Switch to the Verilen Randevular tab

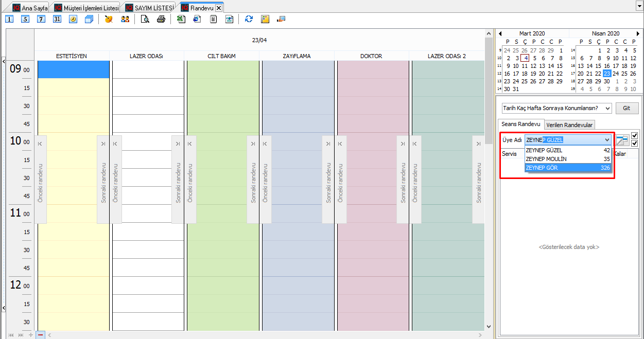tap(570, 125)
